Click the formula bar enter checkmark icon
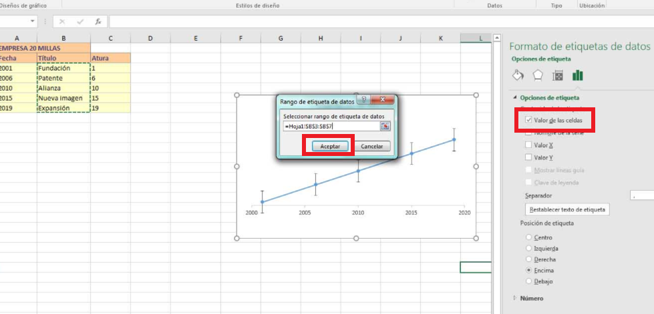Screen dimensions: 654x314 pos(80,21)
